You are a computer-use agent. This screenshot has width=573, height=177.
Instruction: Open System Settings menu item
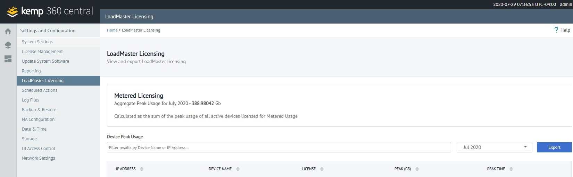tap(58, 42)
